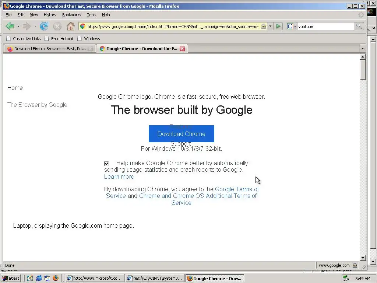Open the Free Hotmail bookmark
Image resolution: width=377 pixels, height=283 pixels.
59,38
